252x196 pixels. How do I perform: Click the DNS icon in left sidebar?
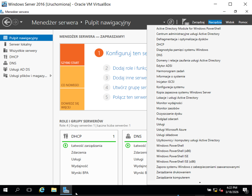click(5, 63)
